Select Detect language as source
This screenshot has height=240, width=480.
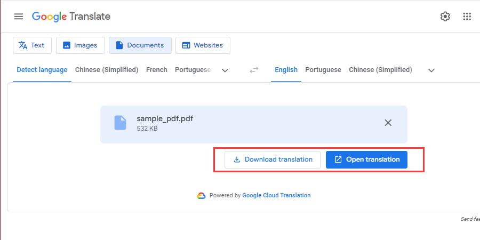tap(42, 70)
